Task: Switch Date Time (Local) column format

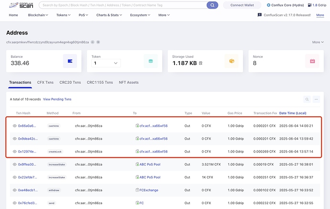Action: tap(293, 113)
